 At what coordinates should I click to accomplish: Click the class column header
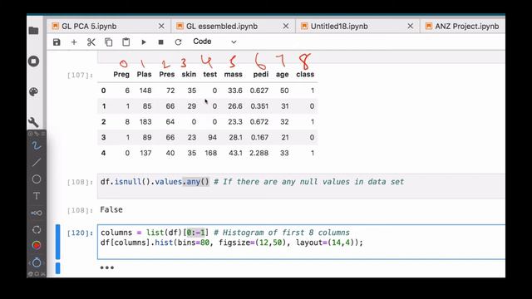click(305, 74)
